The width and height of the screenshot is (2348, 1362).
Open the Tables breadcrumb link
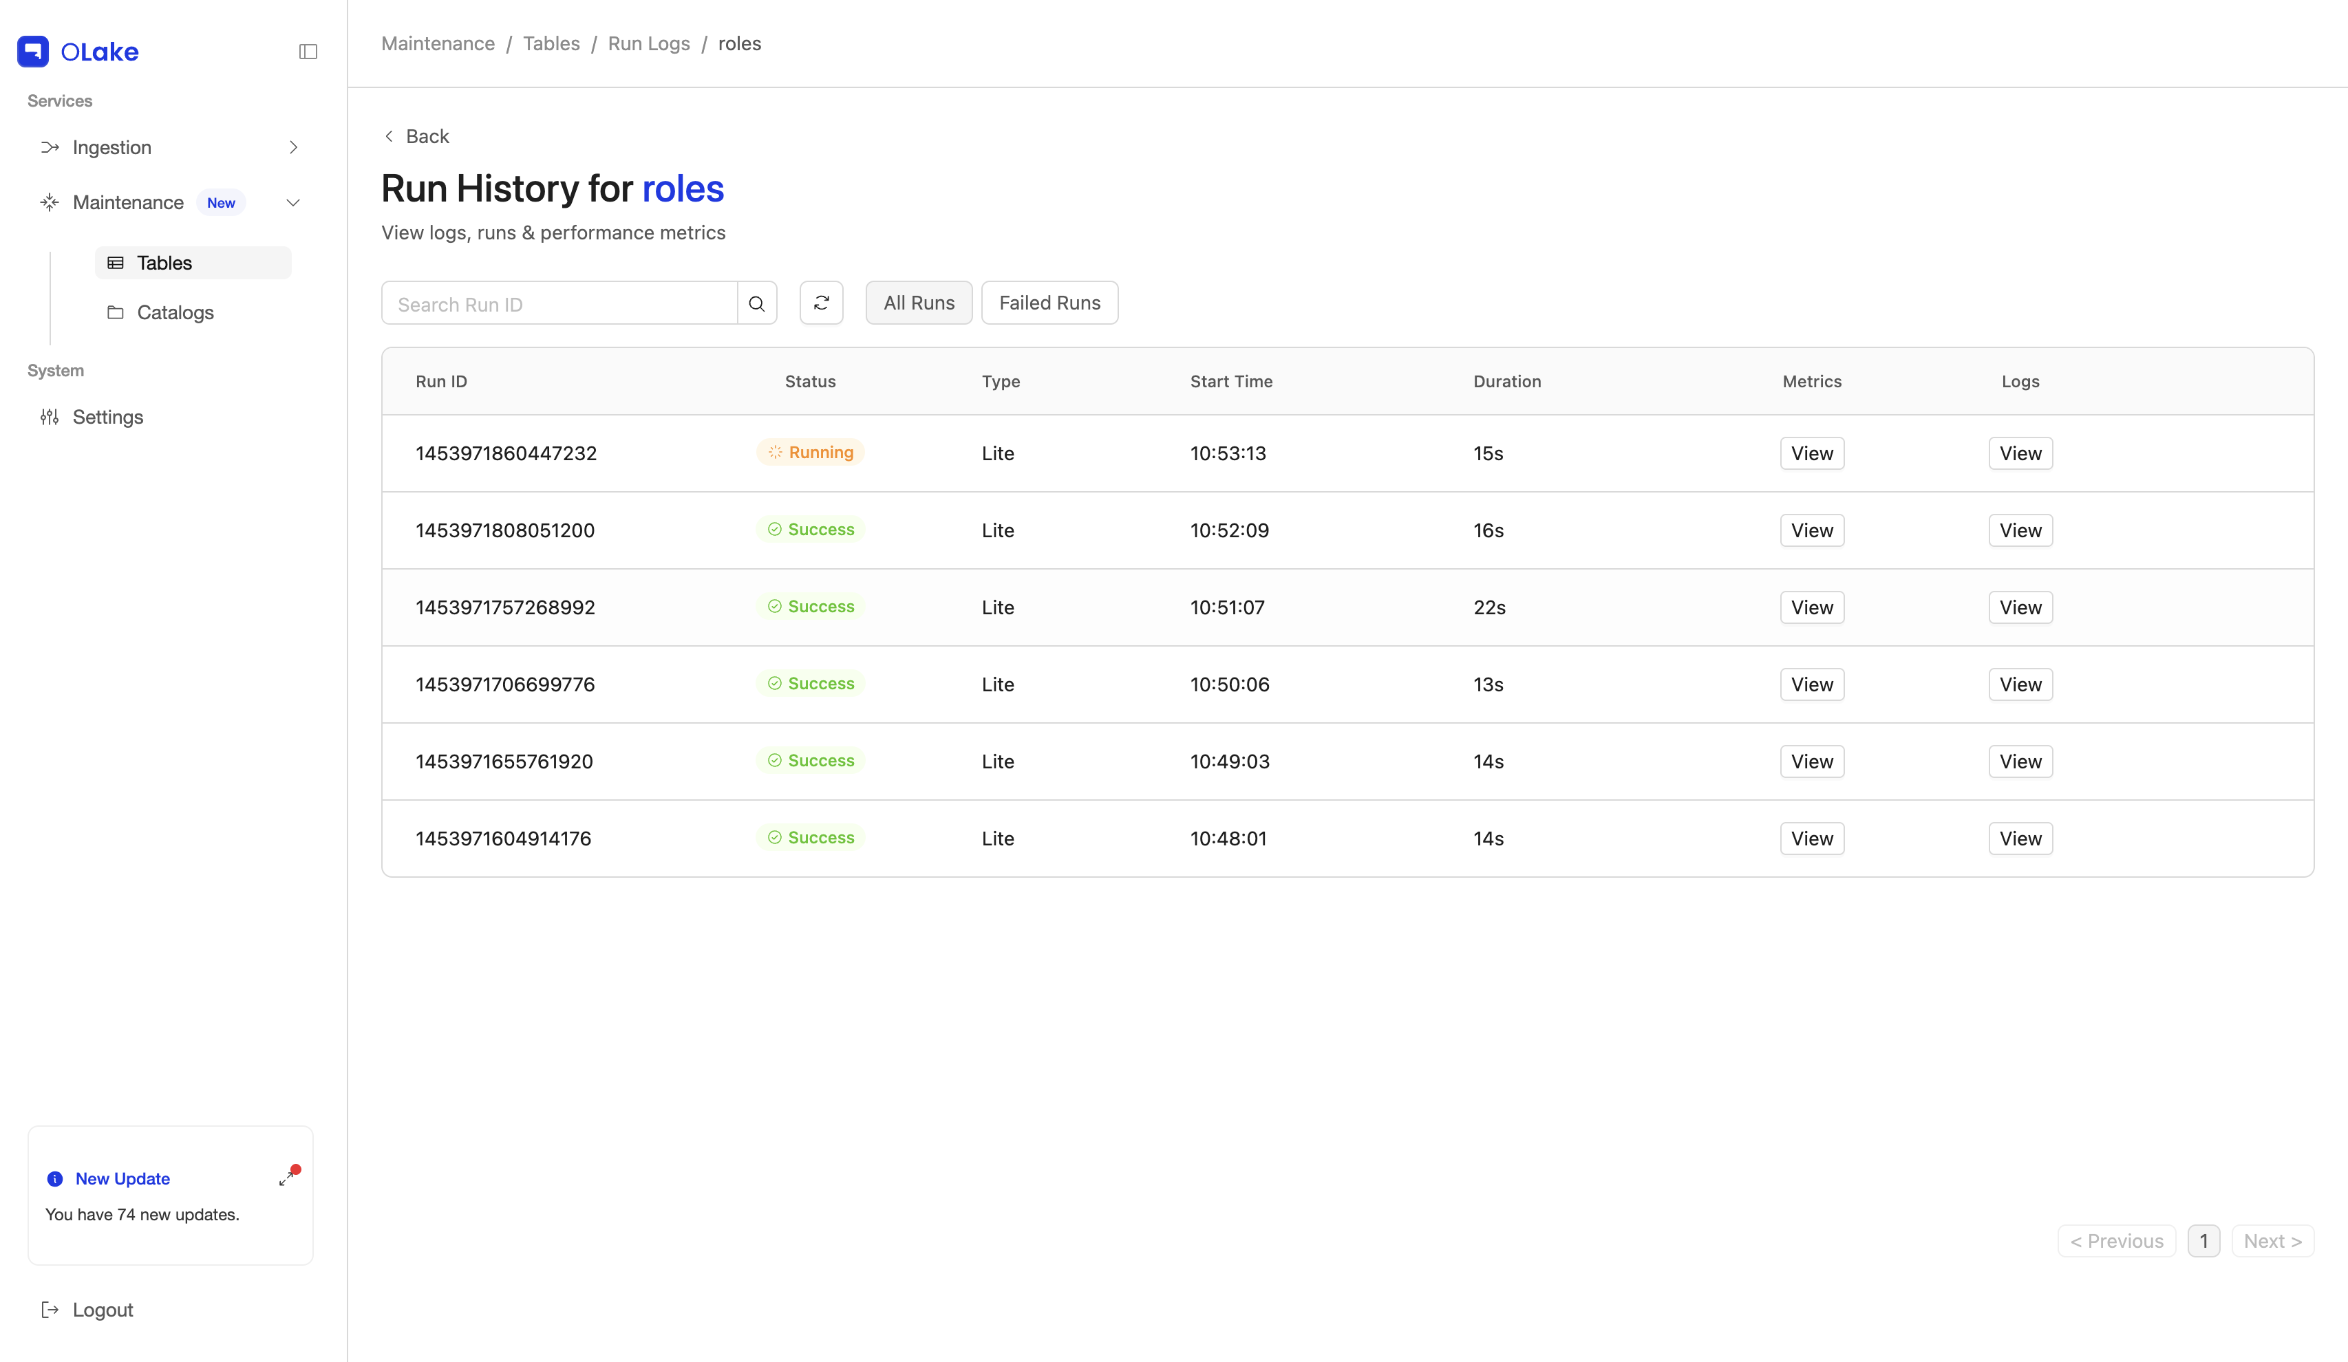click(551, 44)
